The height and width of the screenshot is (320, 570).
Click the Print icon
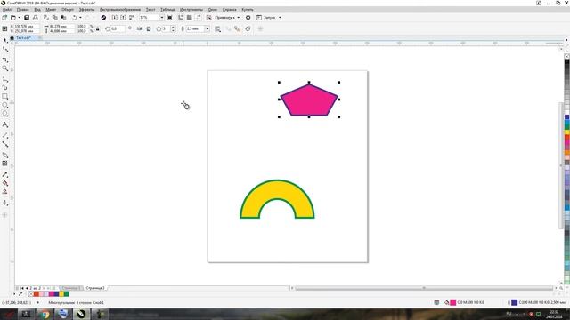coord(36,18)
